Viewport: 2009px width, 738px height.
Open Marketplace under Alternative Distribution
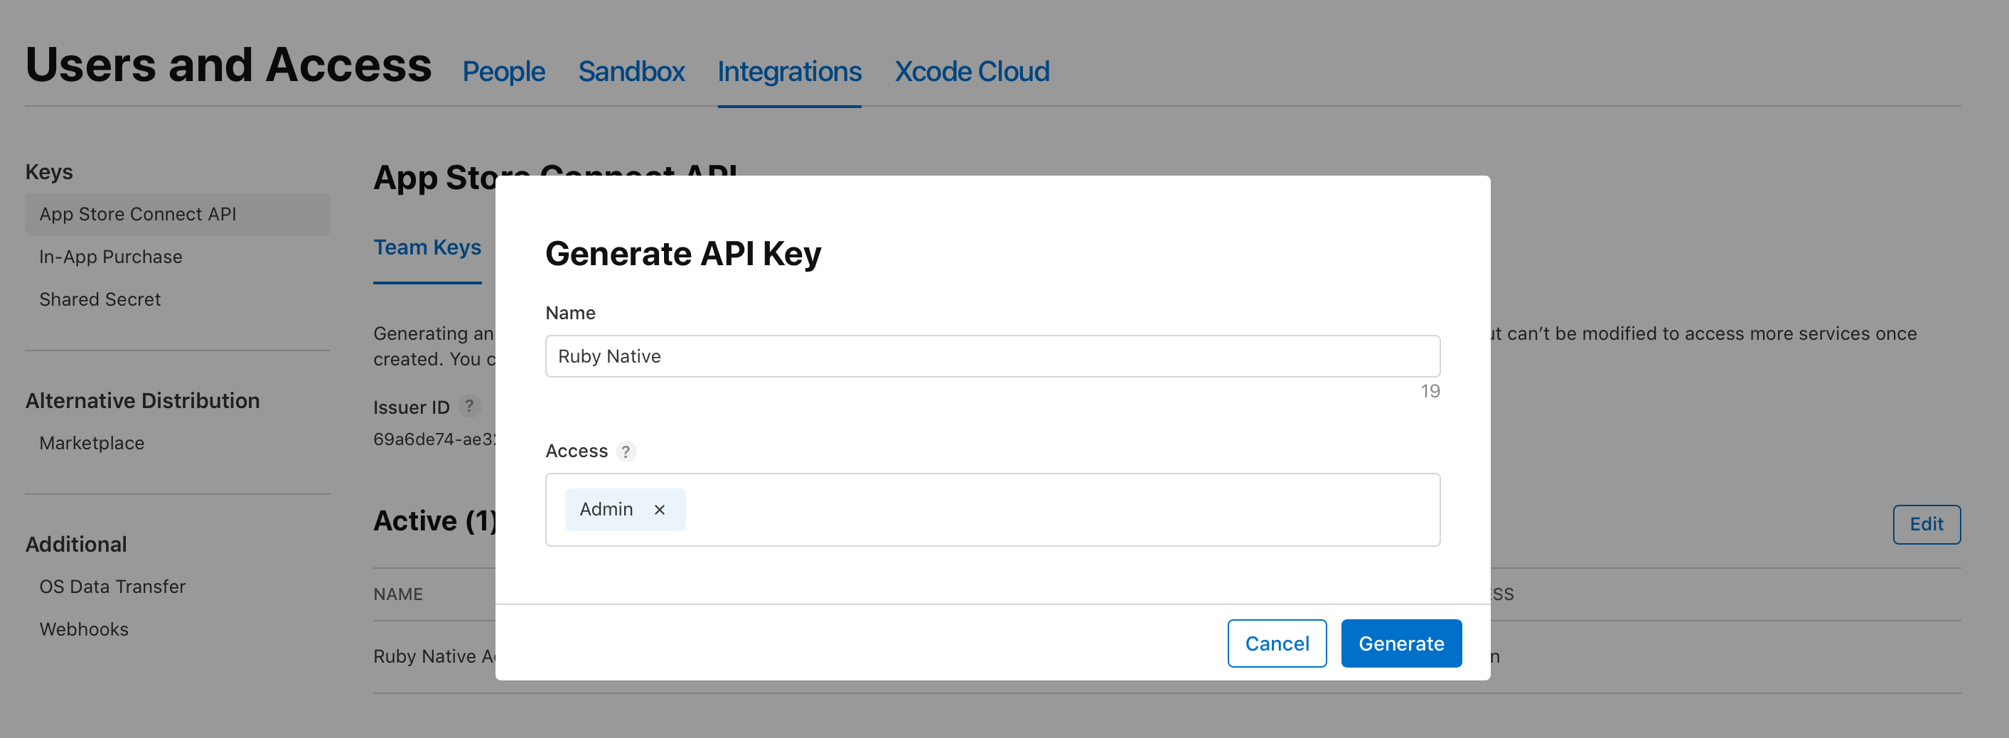coord(92,443)
